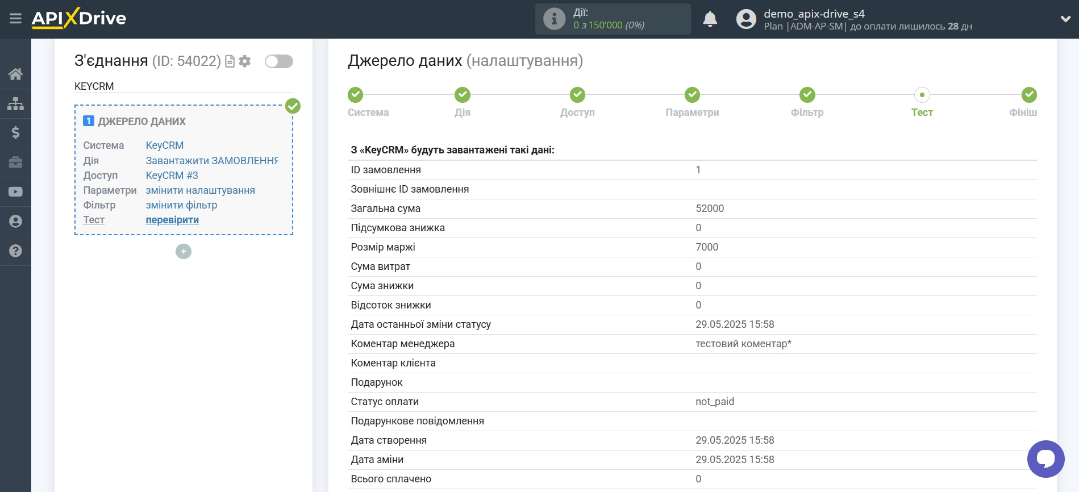Image resolution: width=1079 pixels, height=492 pixels.
Task: Open the briefcase icon in sidebar
Action: tap(15, 162)
